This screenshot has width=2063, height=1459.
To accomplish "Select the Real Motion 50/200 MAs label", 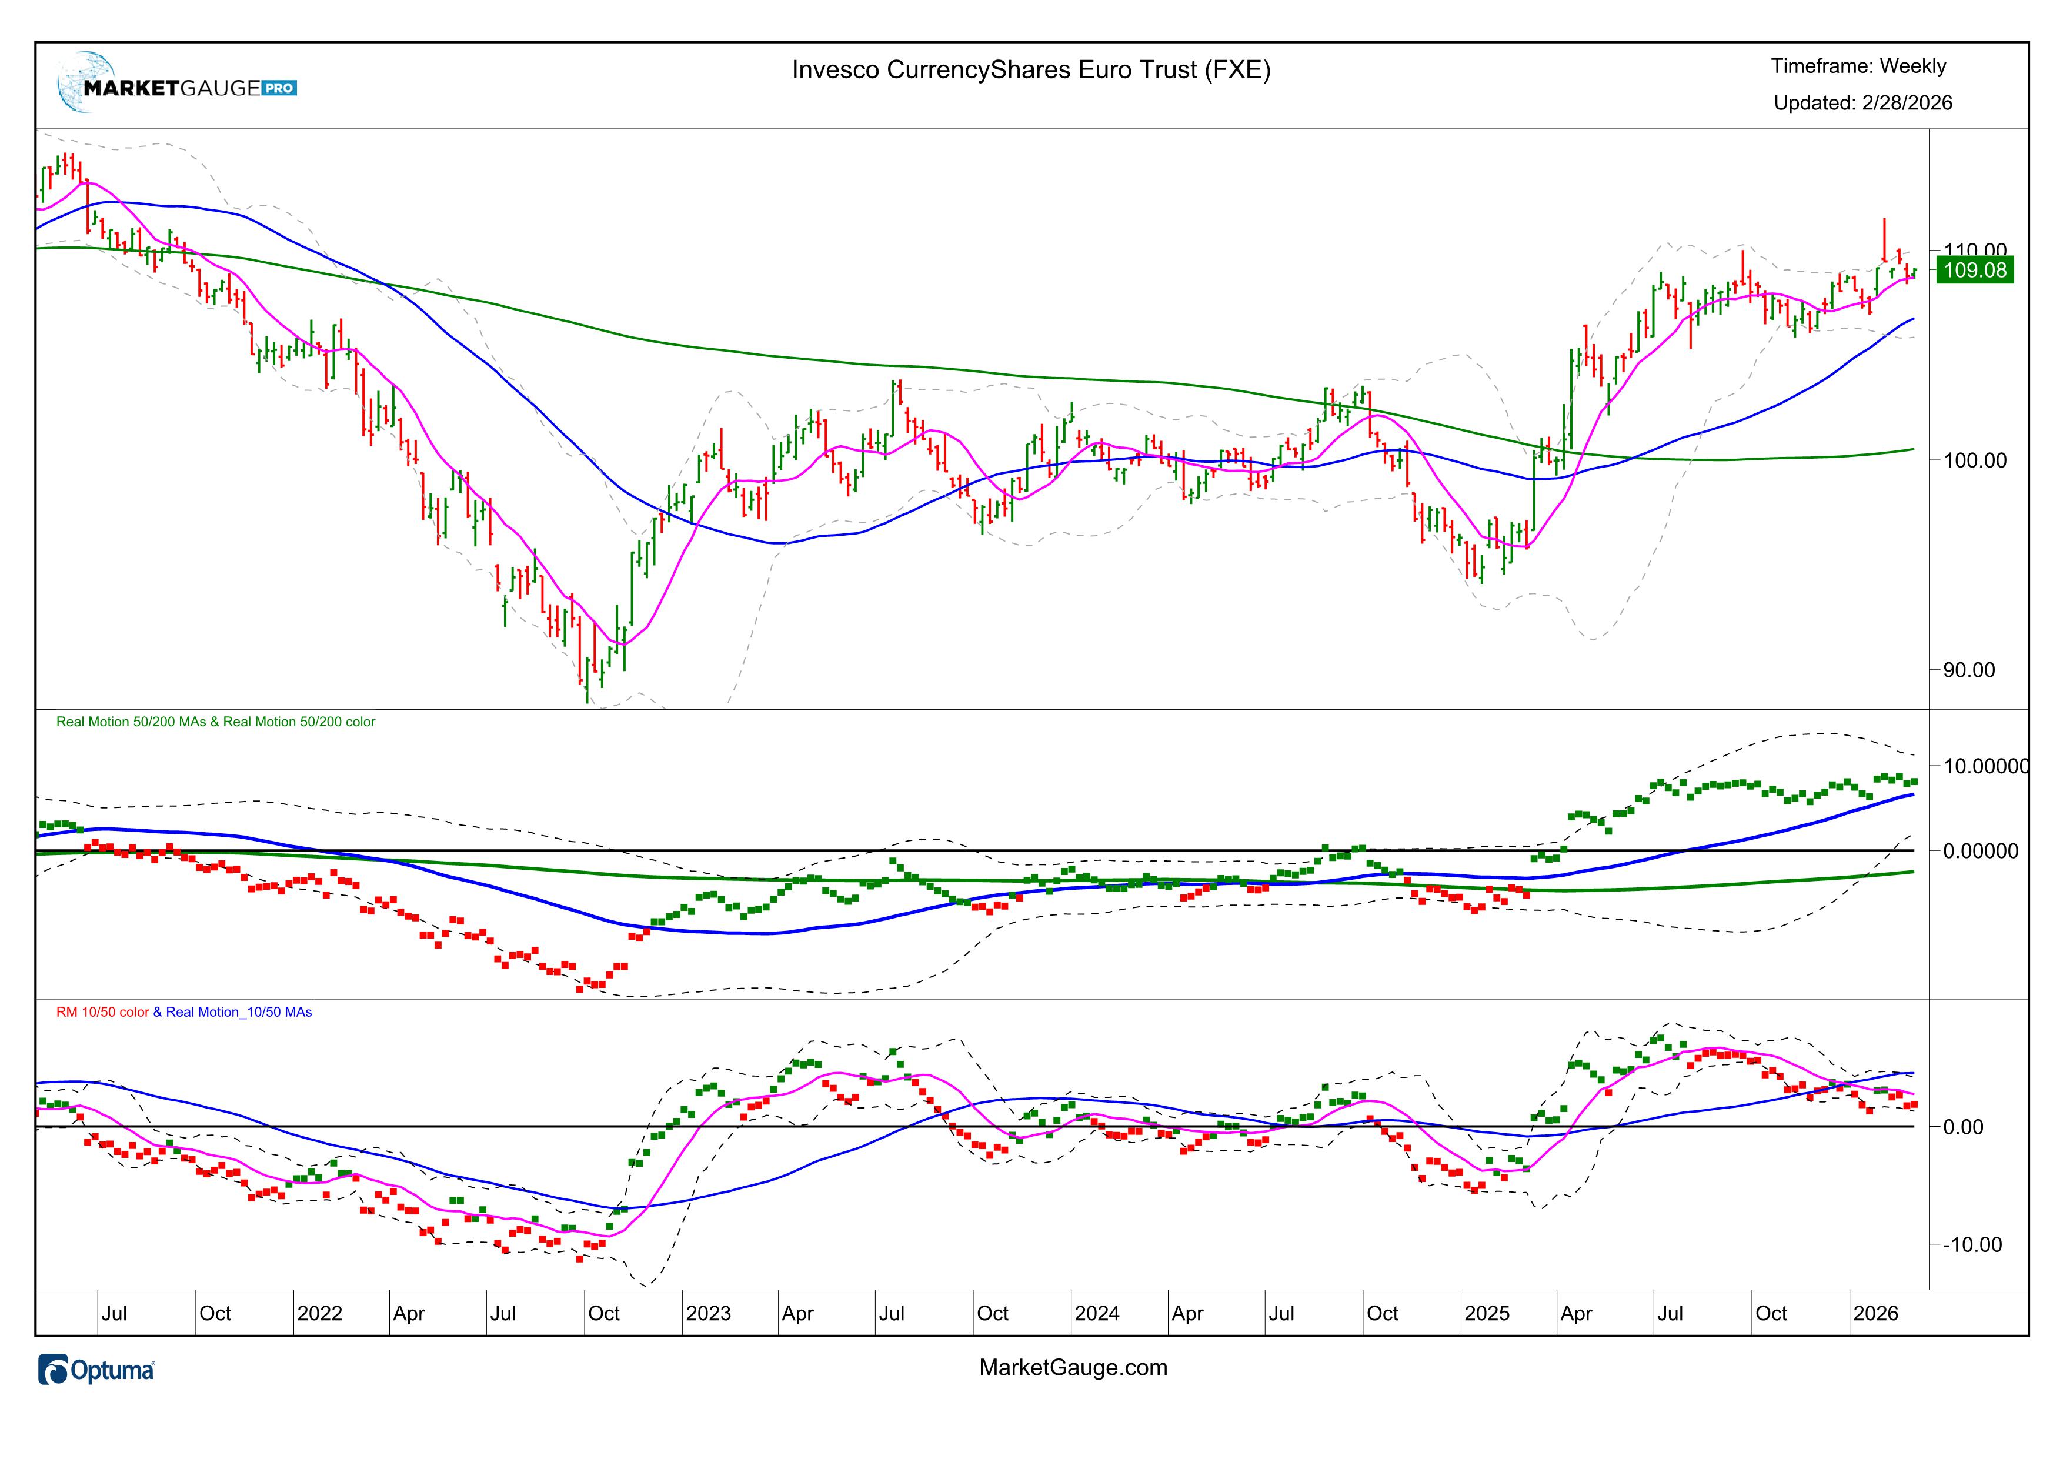I will [131, 722].
